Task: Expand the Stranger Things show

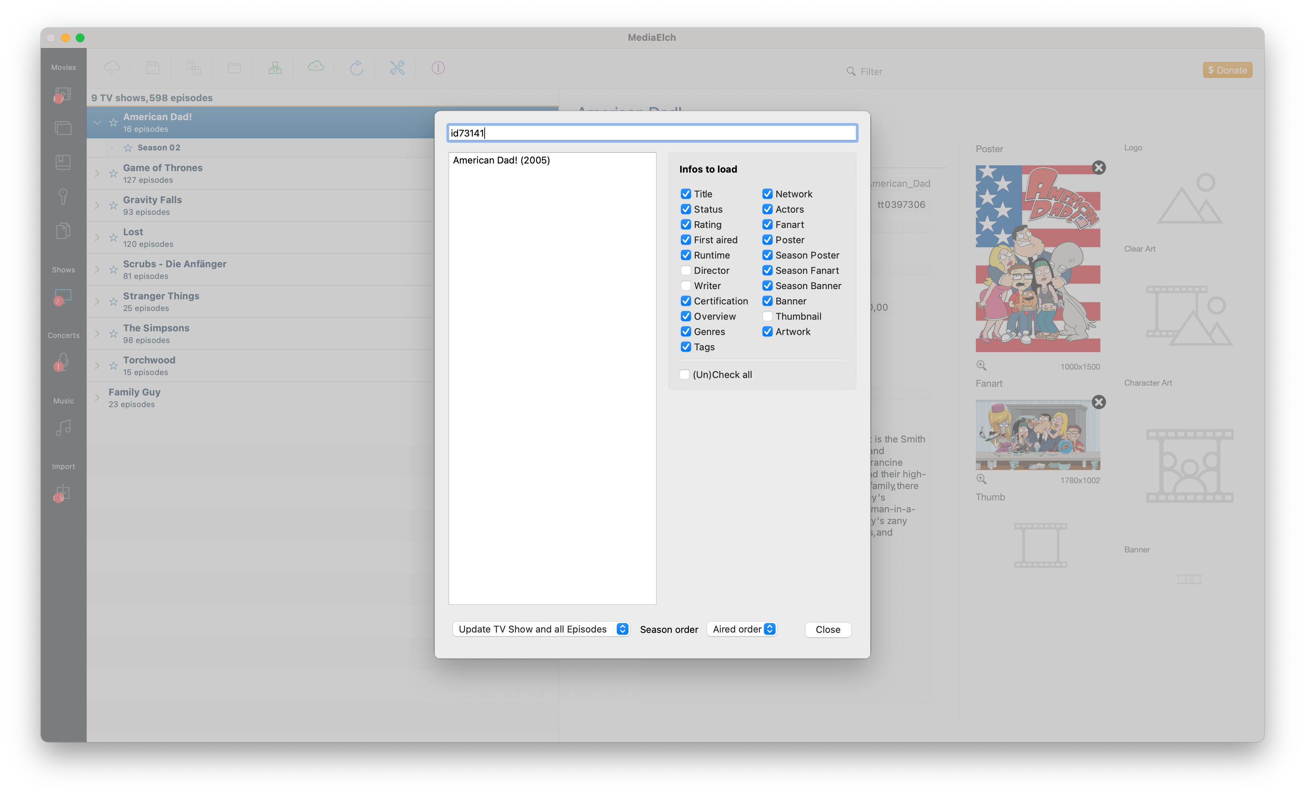Action: pos(97,302)
